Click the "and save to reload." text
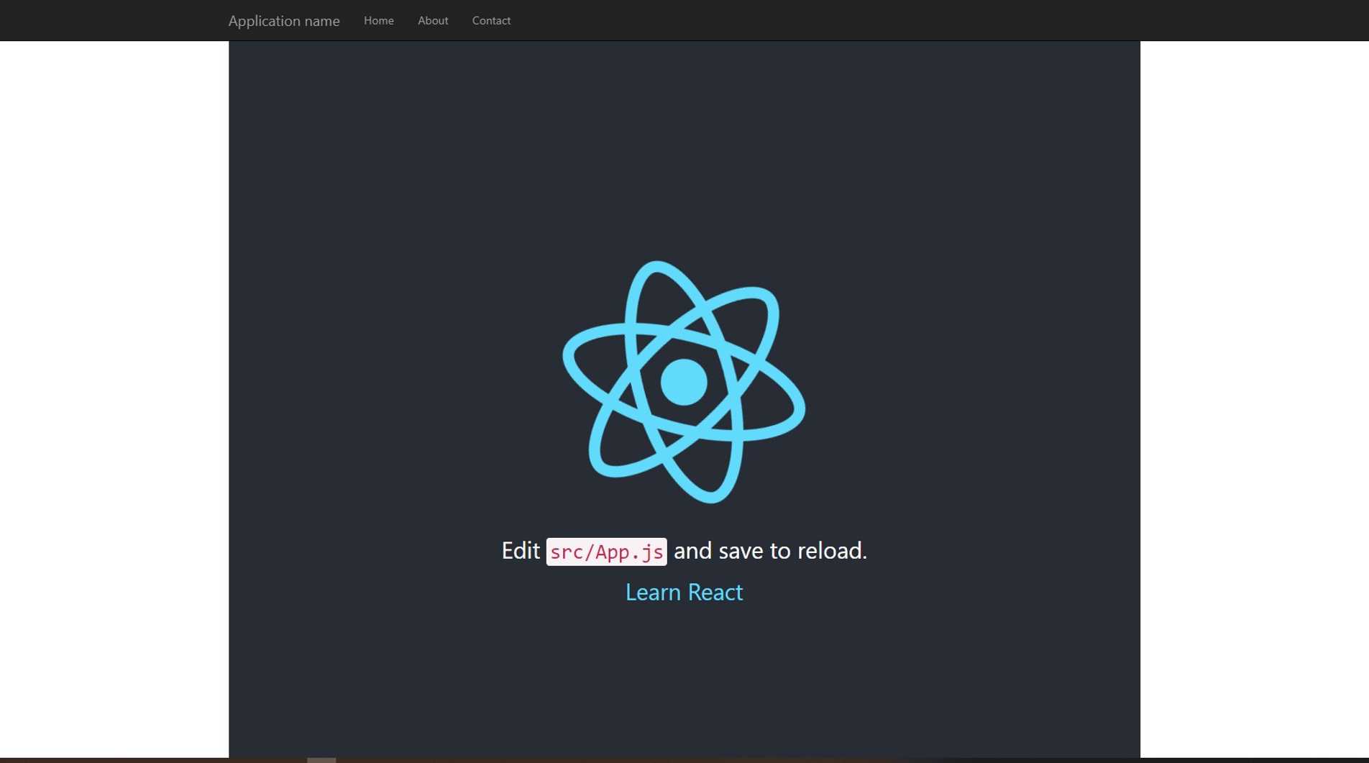The height and width of the screenshot is (763, 1369). click(770, 551)
